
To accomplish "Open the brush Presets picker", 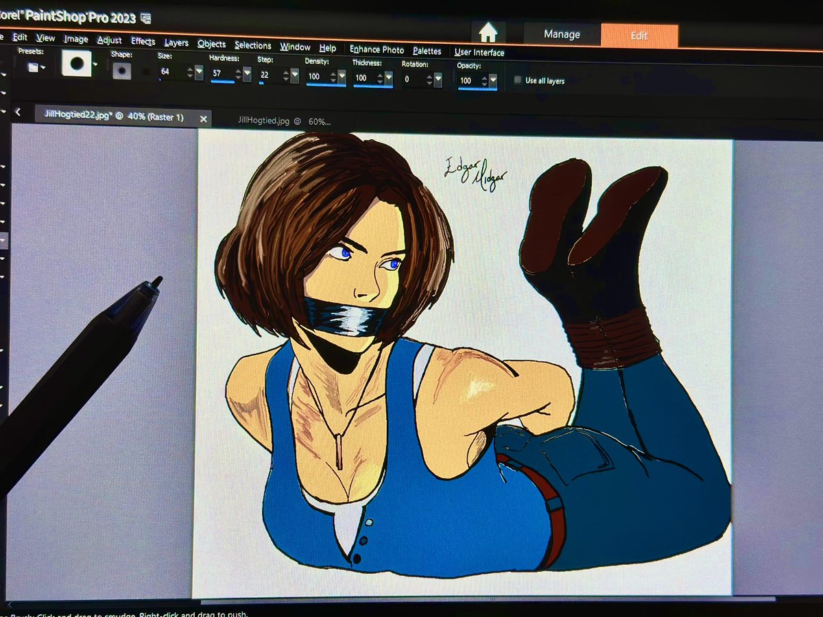I will (x=36, y=66).
